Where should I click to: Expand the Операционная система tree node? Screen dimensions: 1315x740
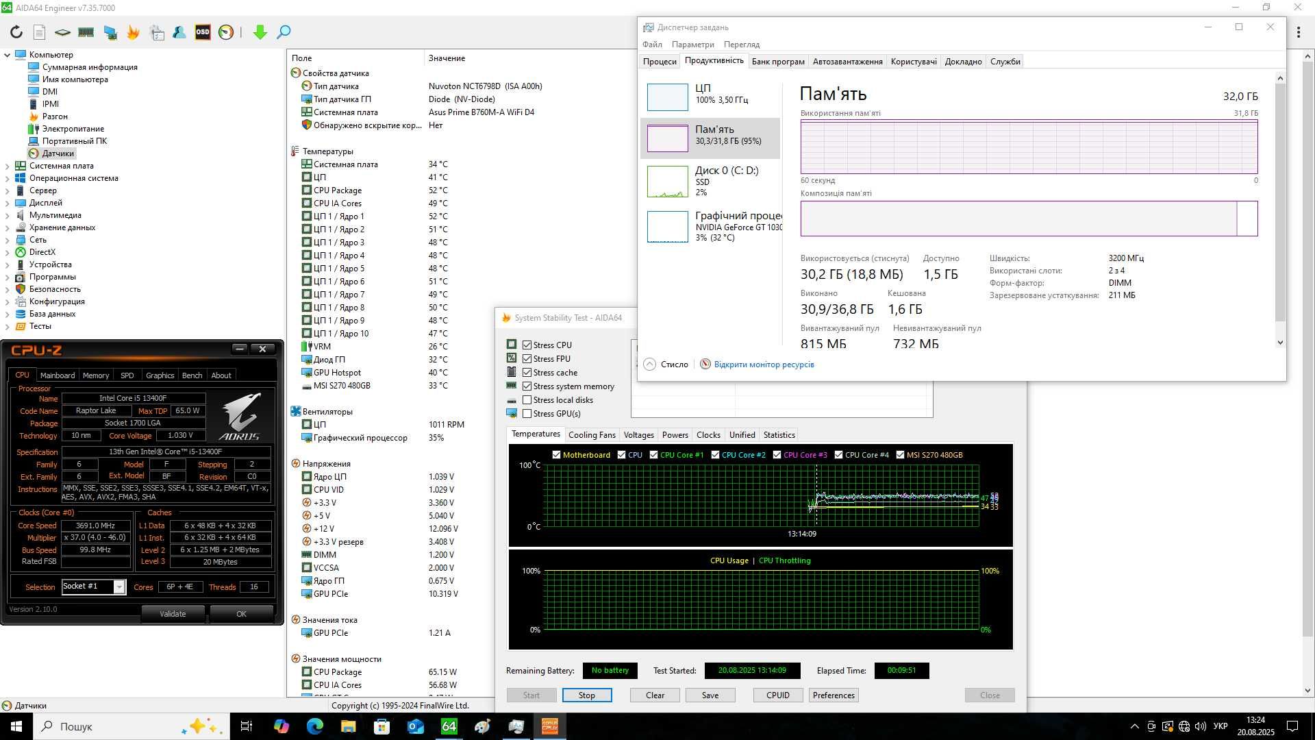[8, 178]
